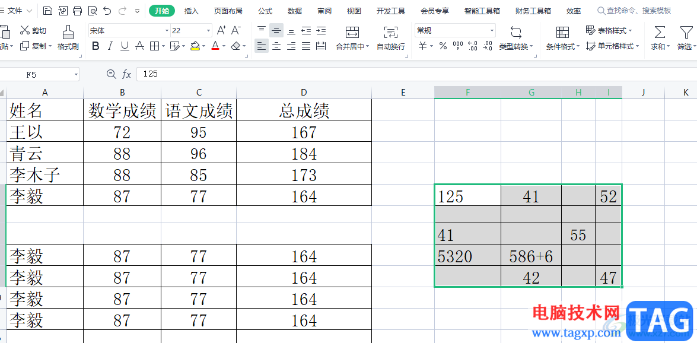Click the fill color bucket swatch
This screenshot has width=697, height=343.
195,45
